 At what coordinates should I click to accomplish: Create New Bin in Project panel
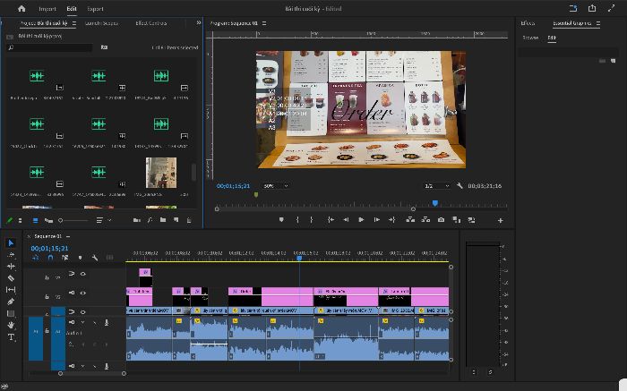coord(163,220)
